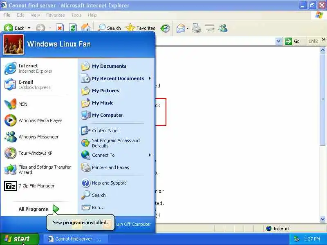
Task: Open My Music folder
Action: click(x=116, y=103)
